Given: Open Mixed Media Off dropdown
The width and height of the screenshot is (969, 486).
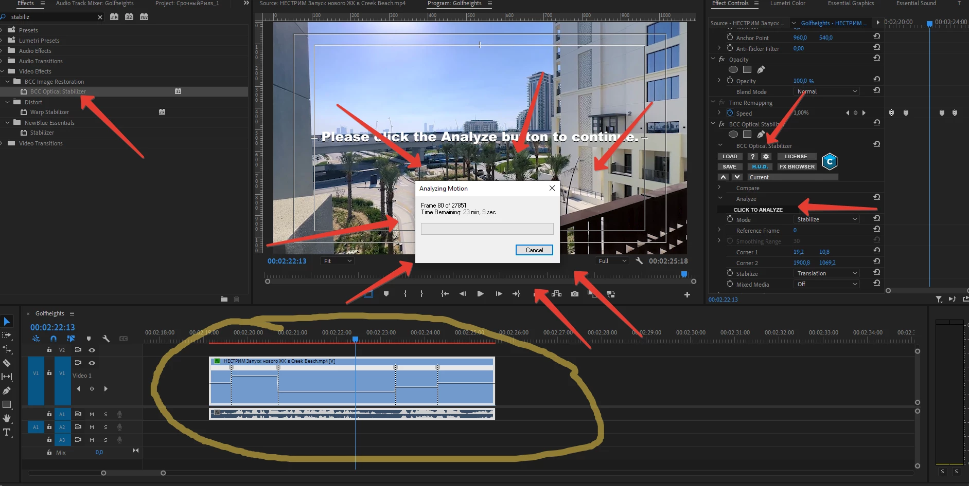Looking at the screenshot, I should (826, 284).
